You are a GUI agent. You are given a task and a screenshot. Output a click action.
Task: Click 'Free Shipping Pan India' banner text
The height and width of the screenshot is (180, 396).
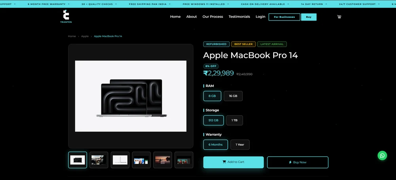tap(148, 4)
